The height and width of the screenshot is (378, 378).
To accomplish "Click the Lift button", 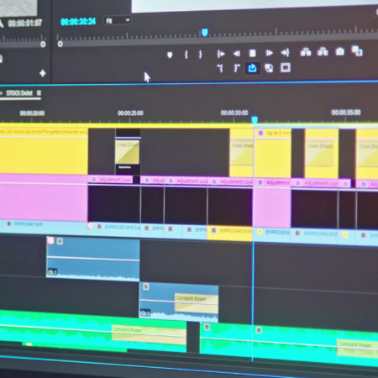I will click(x=306, y=52).
